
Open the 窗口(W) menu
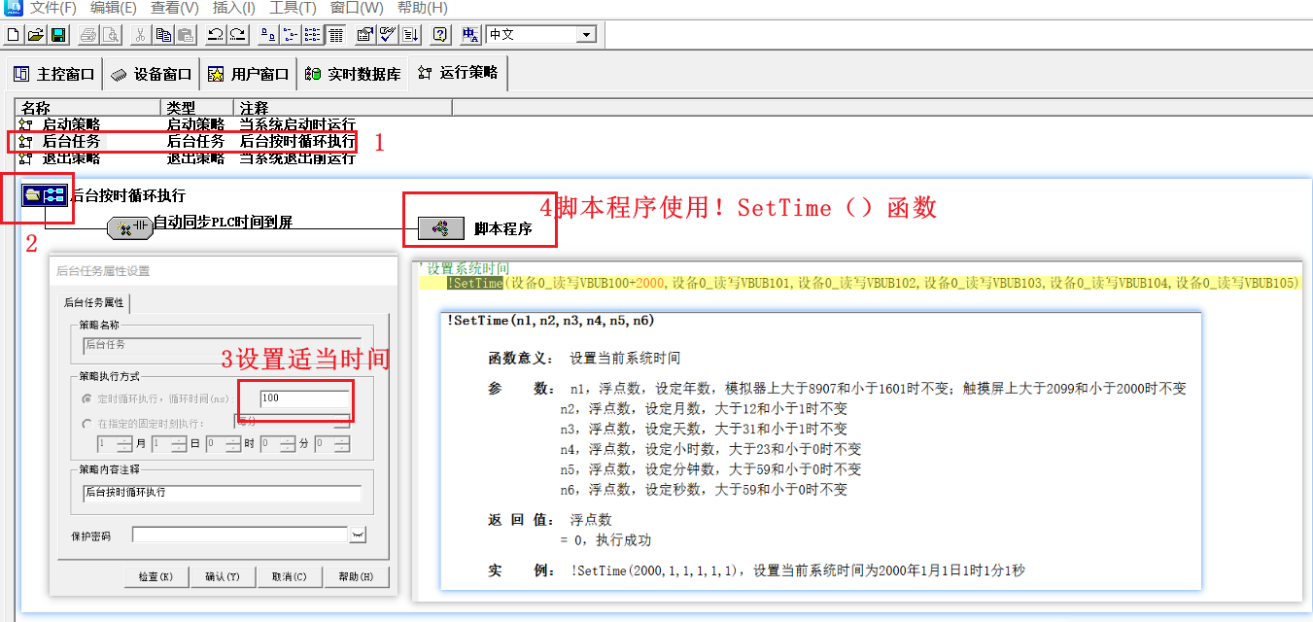[357, 8]
